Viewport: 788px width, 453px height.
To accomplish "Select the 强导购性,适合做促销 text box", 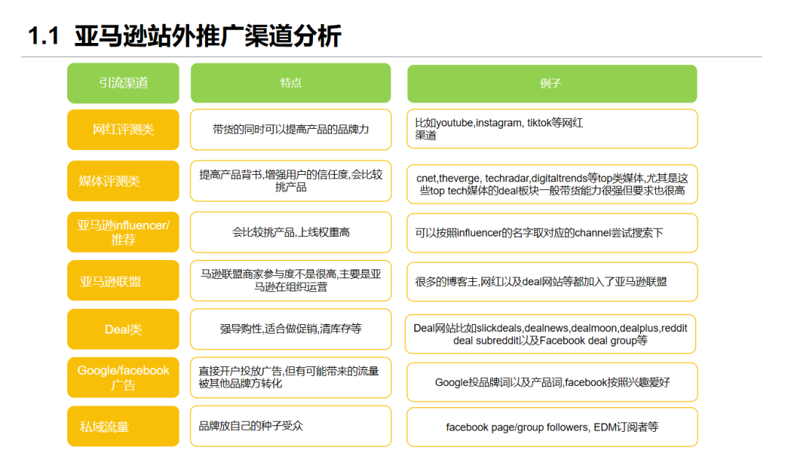I will (290, 329).
